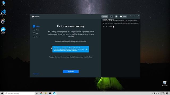Image resolution: width=170 pixels, height=95 pixels.
Task: Select step 3 Run in tutorial
Action: coord(36,34)
